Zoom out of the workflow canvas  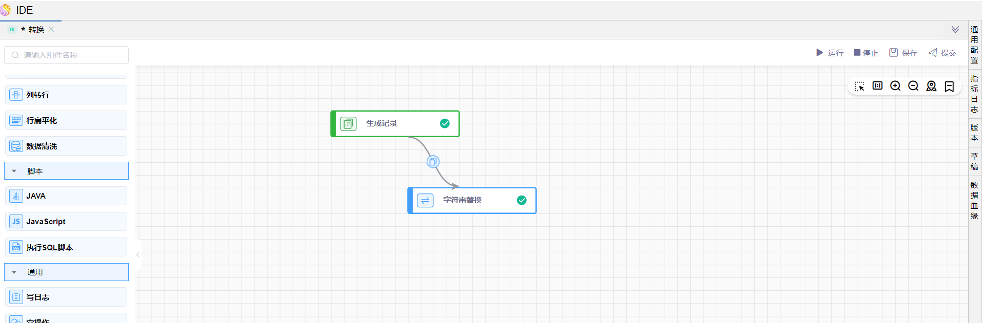click(x=913, y=86)
